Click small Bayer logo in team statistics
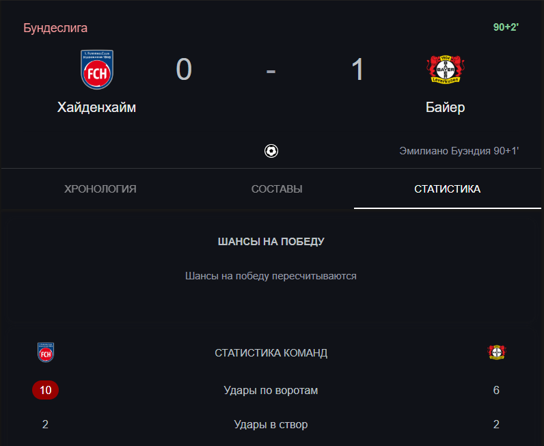This screenshot has width=544, height=446. pyautogui.click(x=496, y=352)
